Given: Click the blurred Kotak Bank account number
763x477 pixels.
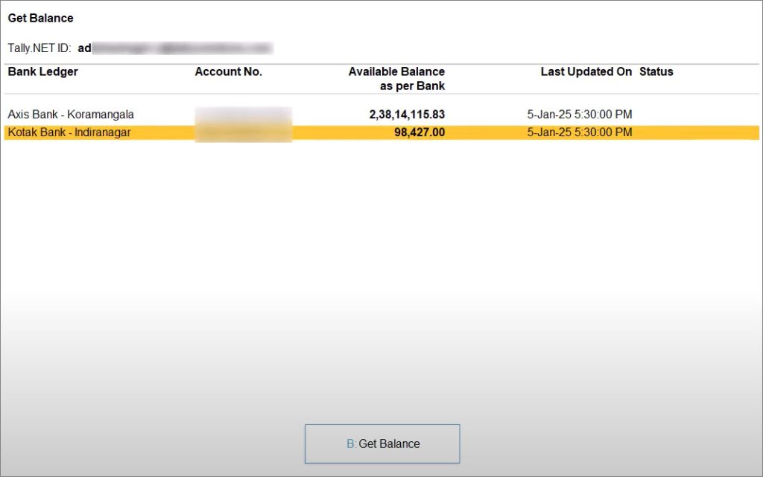Looking at the screenshot, I should [x=243, y=132].
